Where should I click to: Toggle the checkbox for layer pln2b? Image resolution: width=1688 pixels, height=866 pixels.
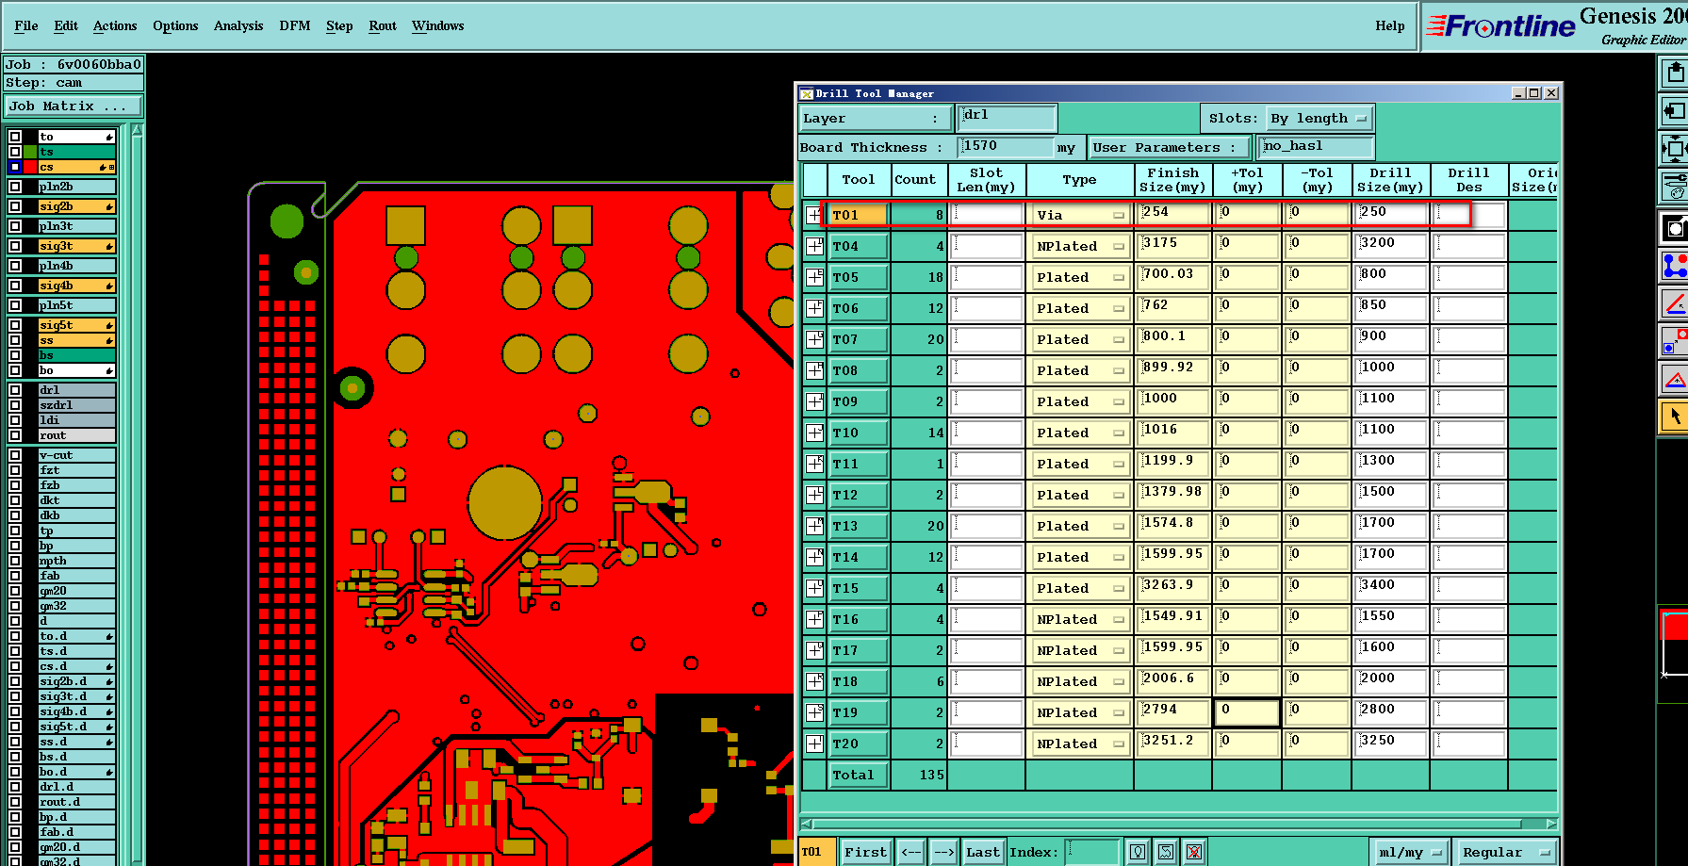[x=15, y=187]
